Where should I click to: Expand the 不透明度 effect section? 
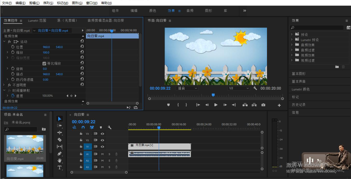[x=4, y=85]
